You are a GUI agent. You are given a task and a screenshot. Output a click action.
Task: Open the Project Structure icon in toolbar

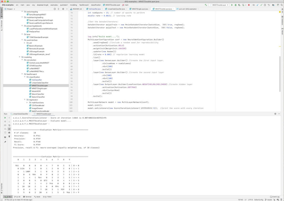click(x=273, y=5)
